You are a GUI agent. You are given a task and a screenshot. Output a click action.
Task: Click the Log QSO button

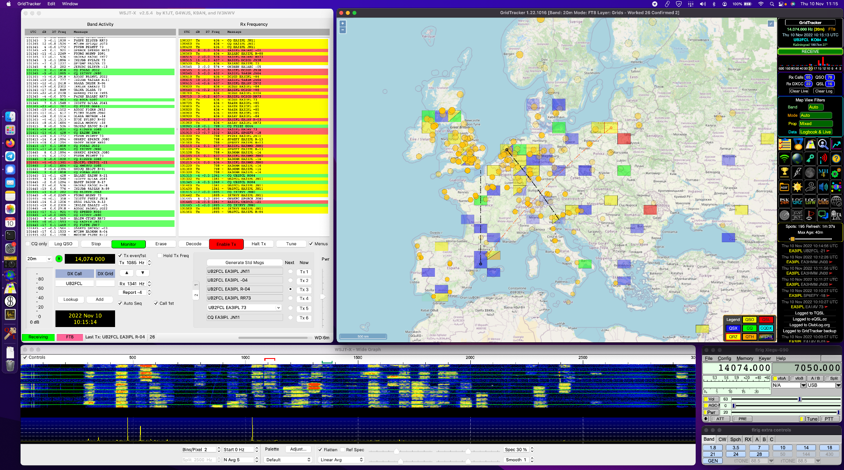pyautogui.click(x=63, y=244)
